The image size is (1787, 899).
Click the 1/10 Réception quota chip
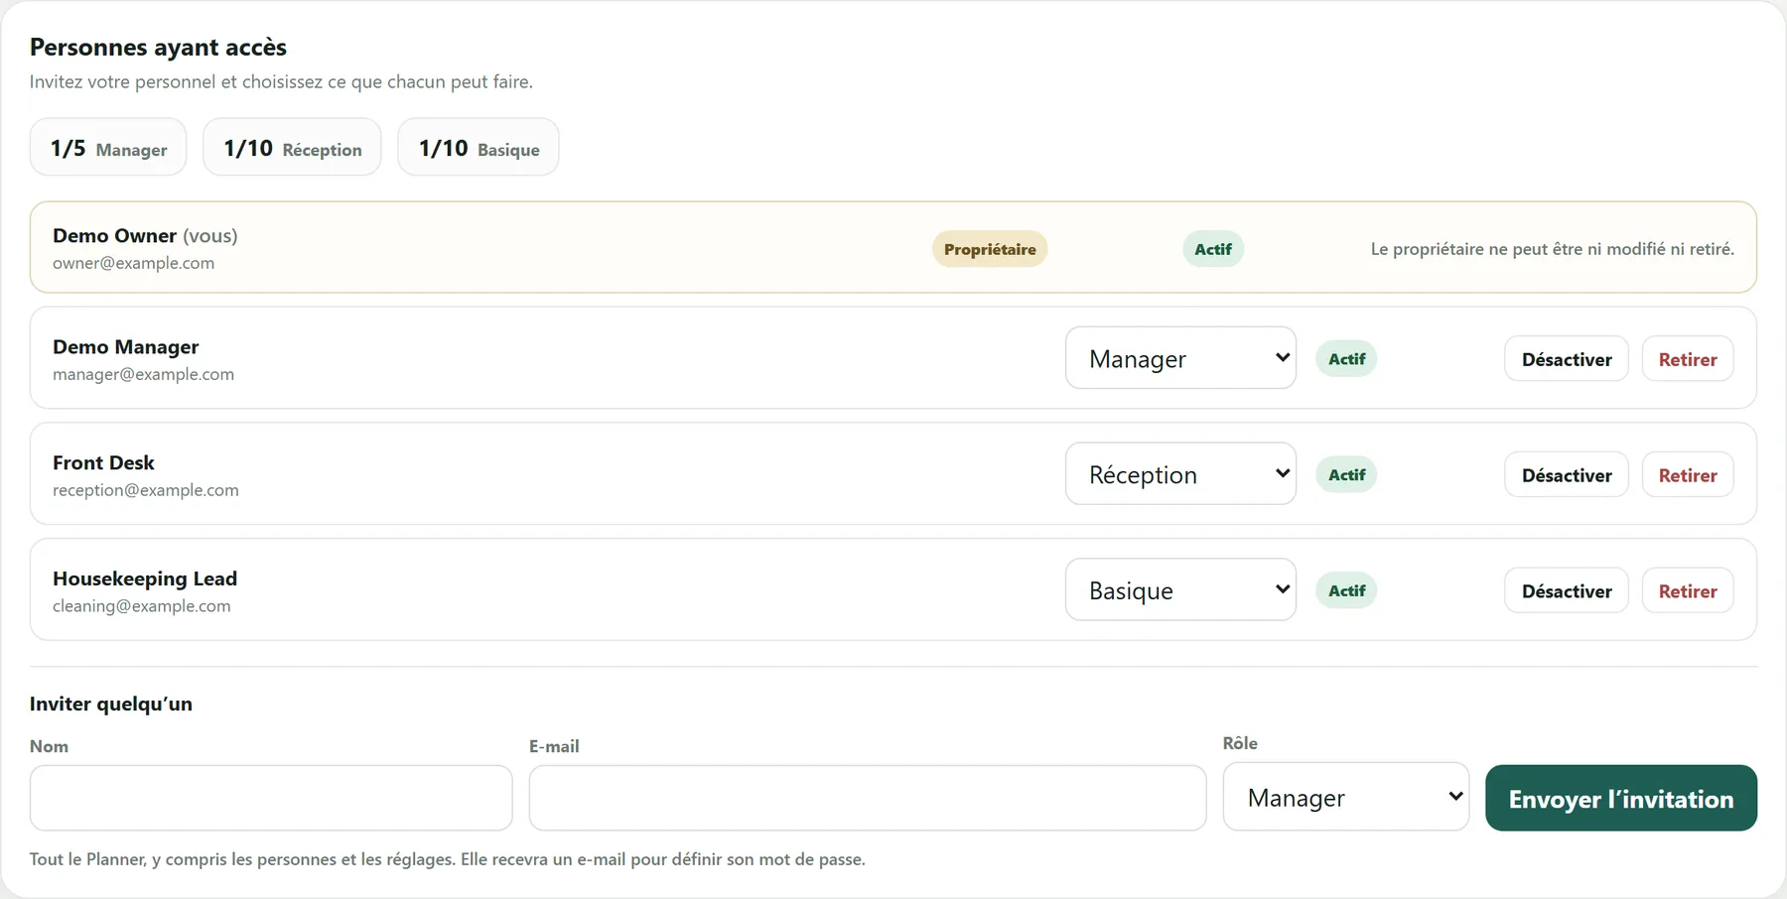292,148
